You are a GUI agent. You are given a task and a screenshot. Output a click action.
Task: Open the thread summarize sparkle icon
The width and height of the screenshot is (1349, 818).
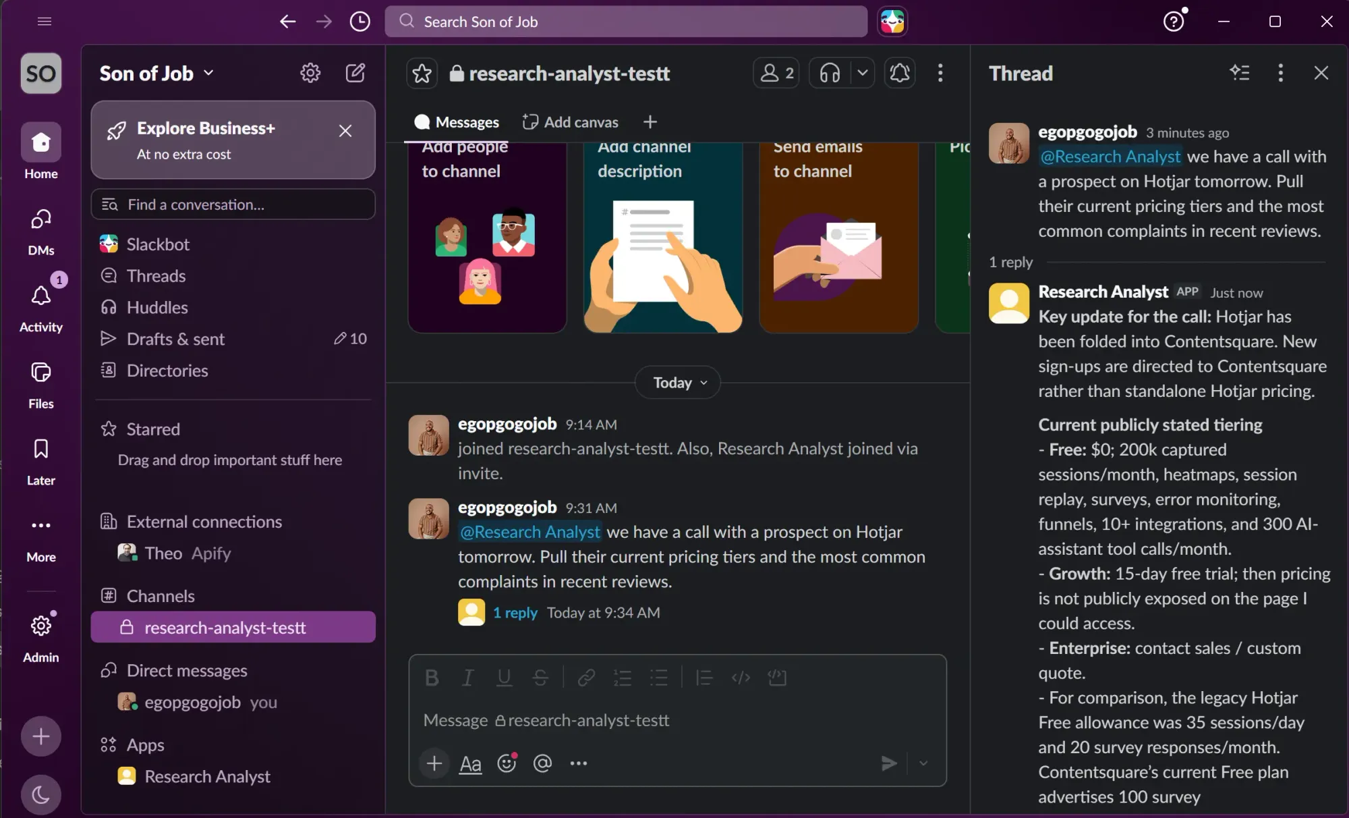(1240, 73)
